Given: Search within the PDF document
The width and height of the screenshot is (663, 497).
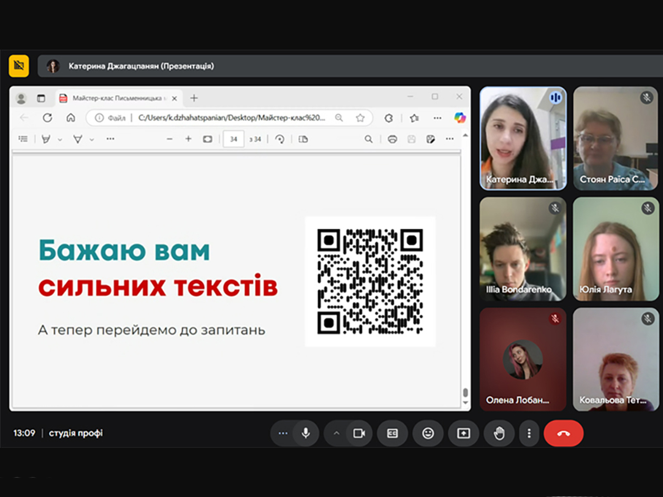Looking at the screenshot, I should coord(368,139).
